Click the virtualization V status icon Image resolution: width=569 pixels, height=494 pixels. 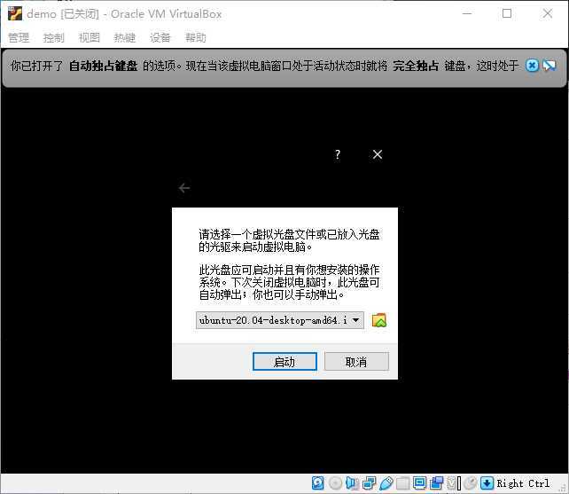click(453, 483)
